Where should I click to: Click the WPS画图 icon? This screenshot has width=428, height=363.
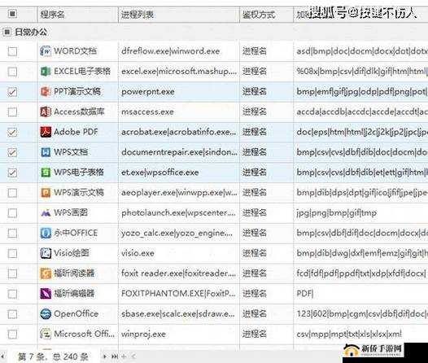(46, 212)
